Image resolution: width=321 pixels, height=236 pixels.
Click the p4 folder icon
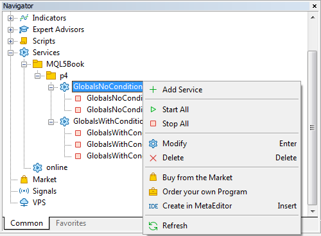(x=51, y=76)
